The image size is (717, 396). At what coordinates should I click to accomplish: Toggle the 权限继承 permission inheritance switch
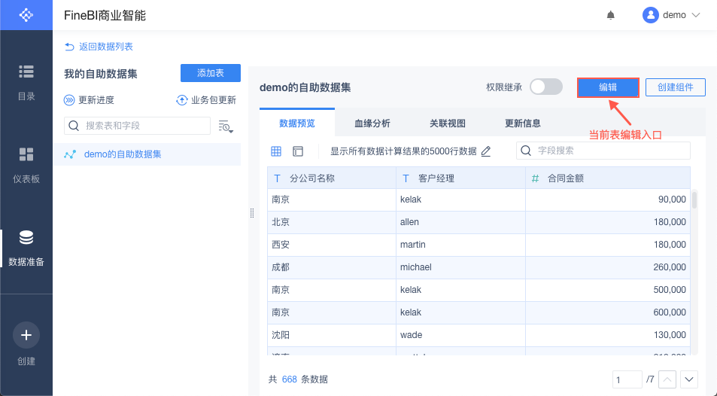click(546, 87)
